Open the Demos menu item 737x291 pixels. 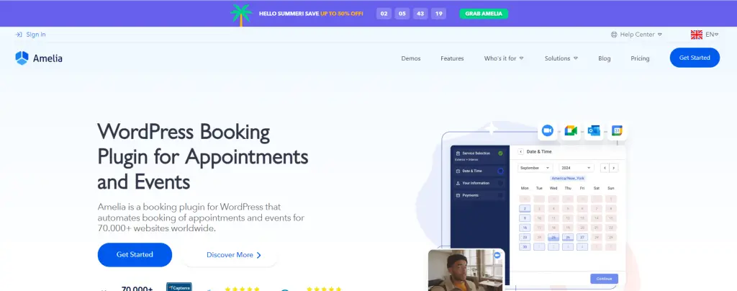(x=411, y=58)
